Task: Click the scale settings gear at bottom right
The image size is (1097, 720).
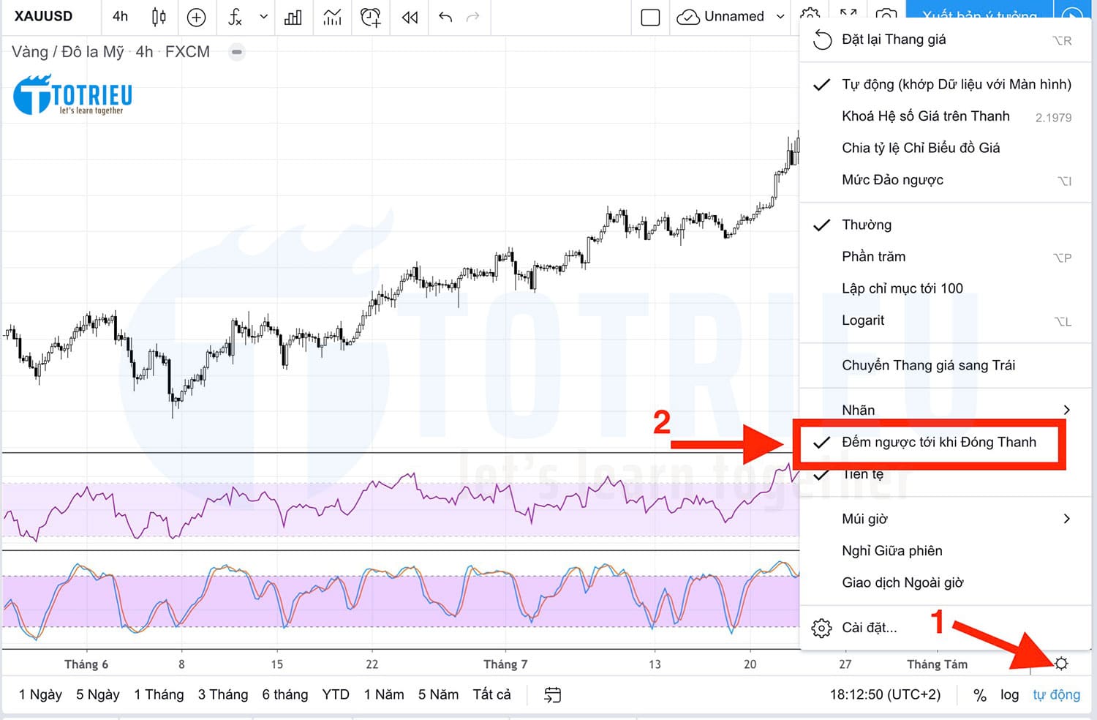Action: point(1061,663)
